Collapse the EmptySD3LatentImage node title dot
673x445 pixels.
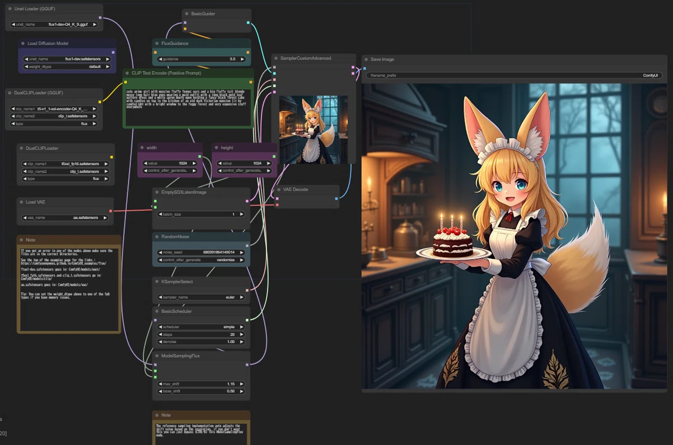click(156, 192)
